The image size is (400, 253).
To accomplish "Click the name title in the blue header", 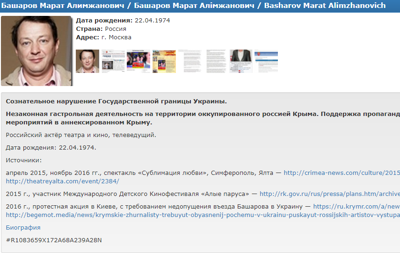I will tap(193, 6).
